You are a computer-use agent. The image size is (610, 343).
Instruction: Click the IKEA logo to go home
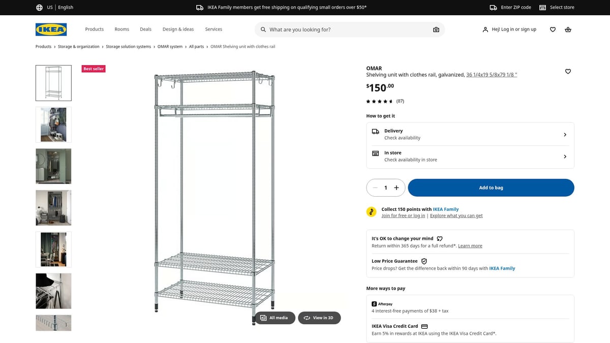coord(50,29)
